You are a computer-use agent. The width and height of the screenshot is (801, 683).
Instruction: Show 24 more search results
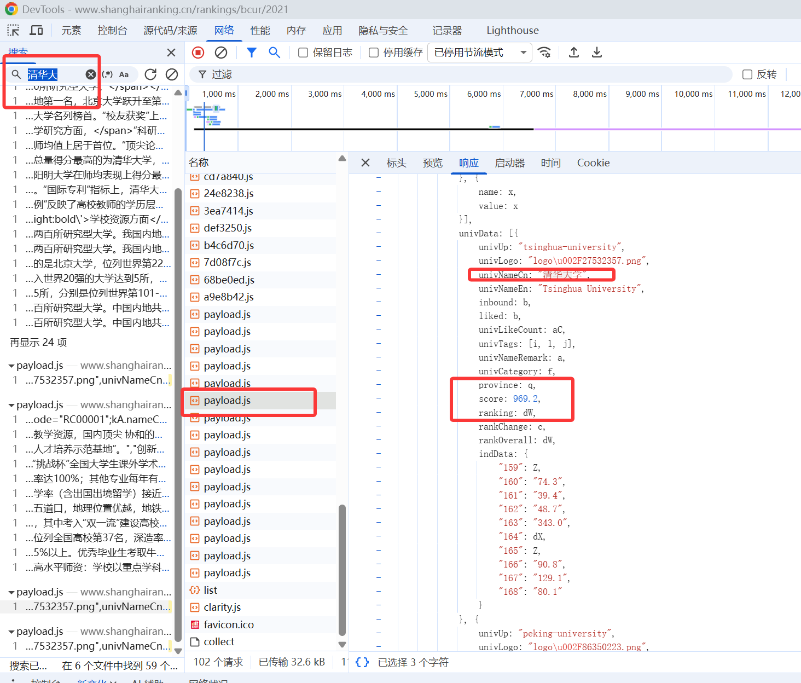coord(38,342)
